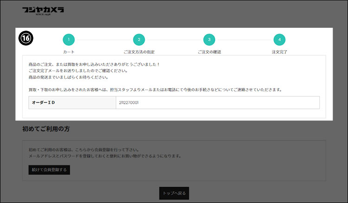Click the カート step label

pyautogui.click(x=69, y=52)
